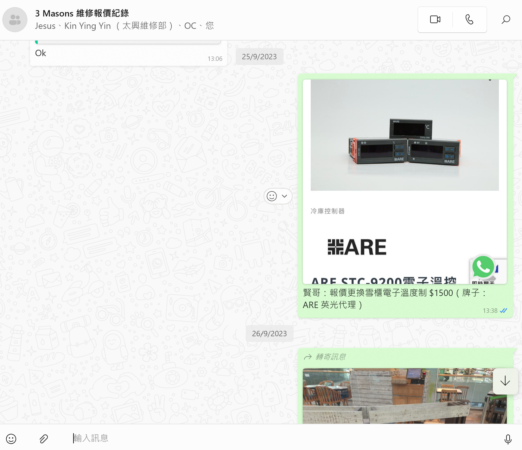This screenshot has width=522, height=450.
Task: React to the ARE controller message
Action: tap(272, 196)
